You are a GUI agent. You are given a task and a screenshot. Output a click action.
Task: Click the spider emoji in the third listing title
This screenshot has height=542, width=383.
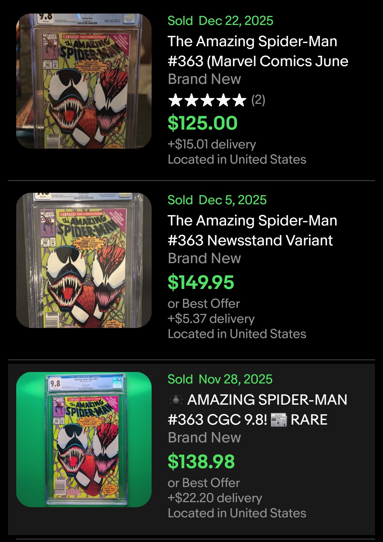click(x=176, y=400)
